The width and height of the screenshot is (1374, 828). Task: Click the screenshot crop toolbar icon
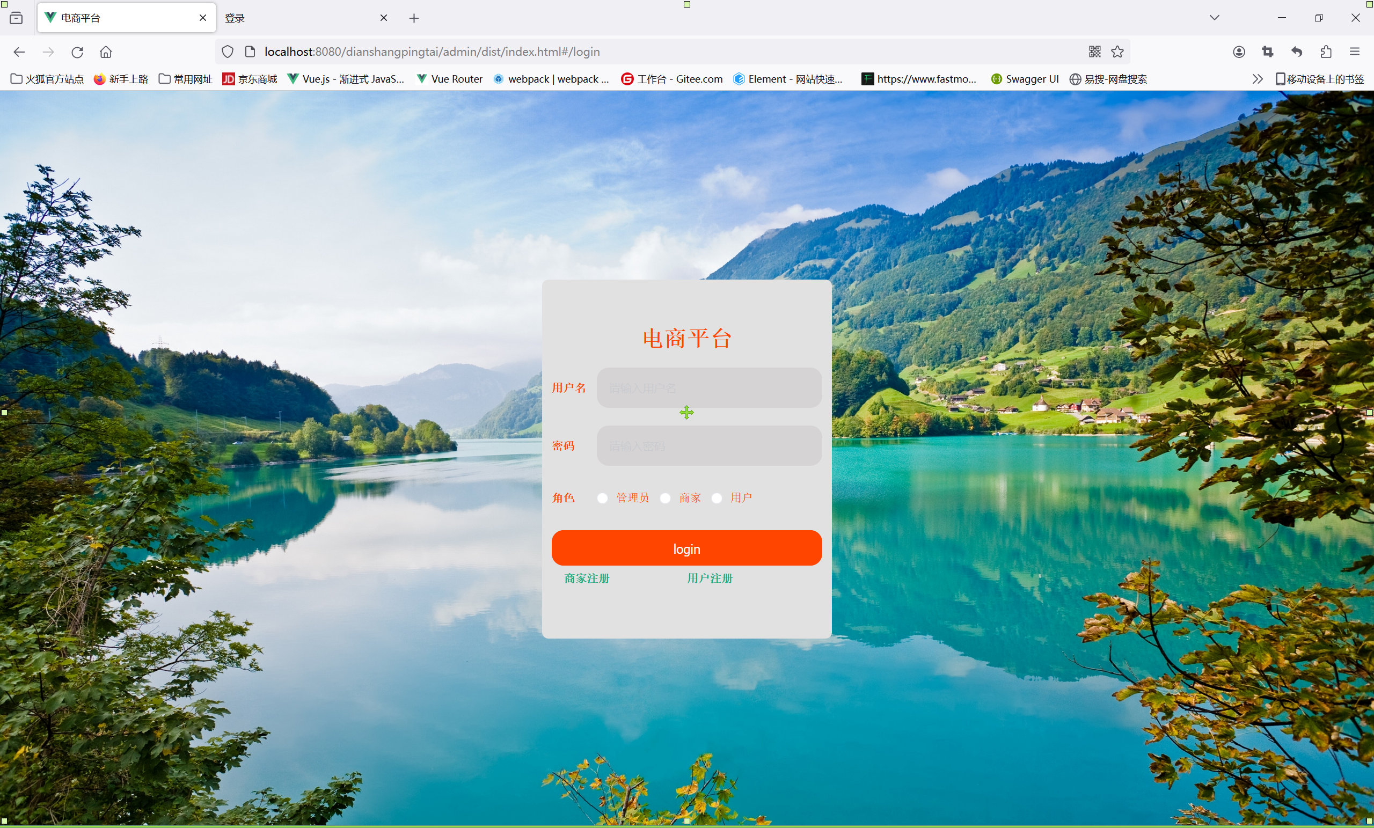click(x=1268, y=52)
